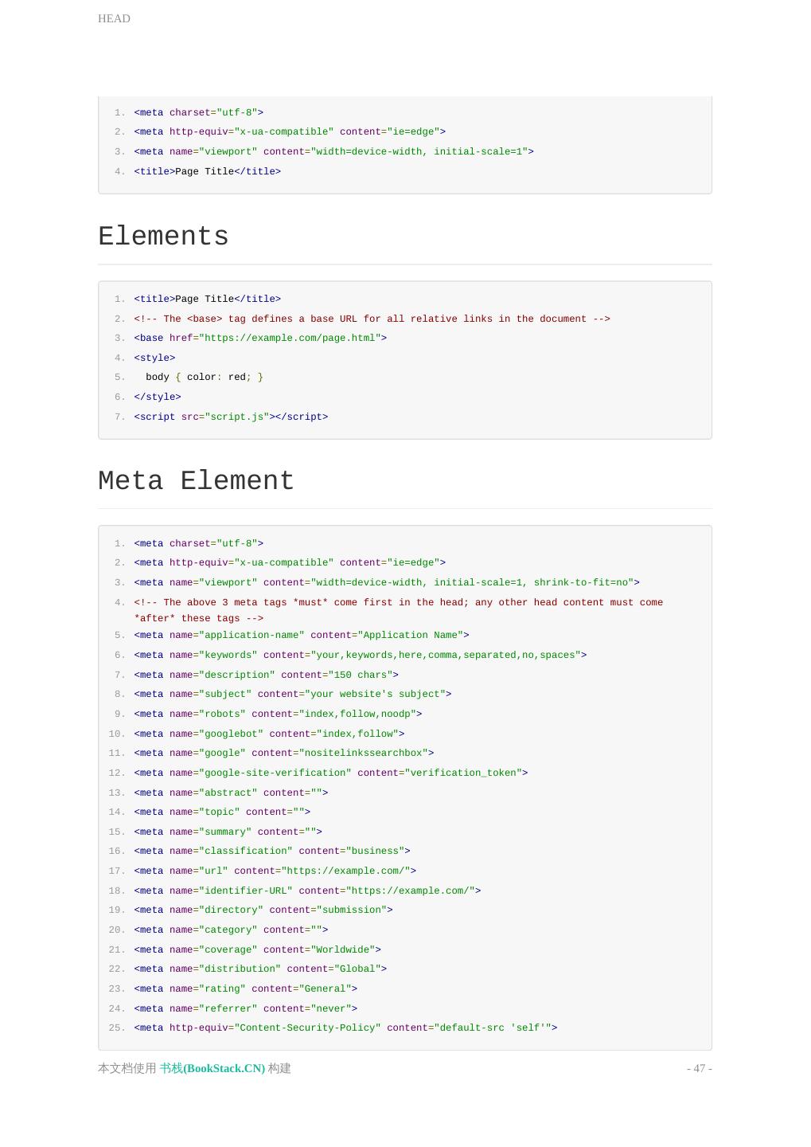Click the keywords meta tag line
811x1147 pixels.
pyautogui.click(x=360, y=655)
